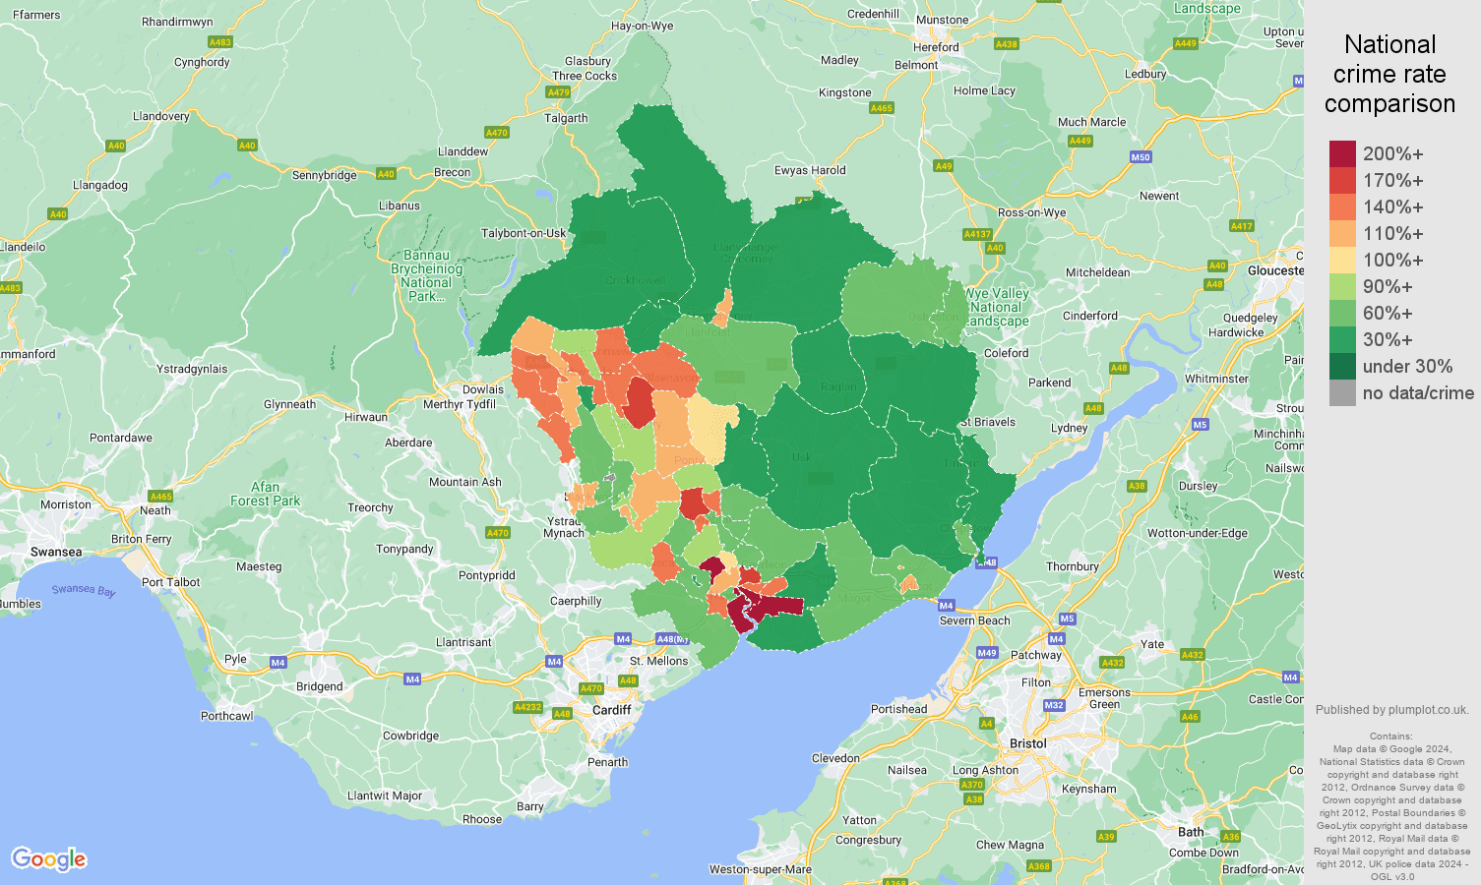Click the 140%+ orange legend swatch

(x=1342, y=207)
